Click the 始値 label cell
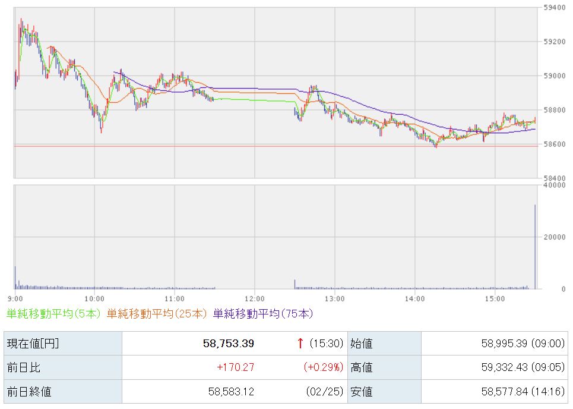 click(x=362, y=343)
